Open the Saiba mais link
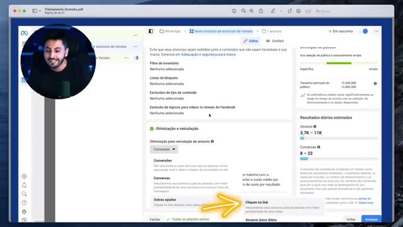Screen dimensions: 403x227 [x=366, y=203]
